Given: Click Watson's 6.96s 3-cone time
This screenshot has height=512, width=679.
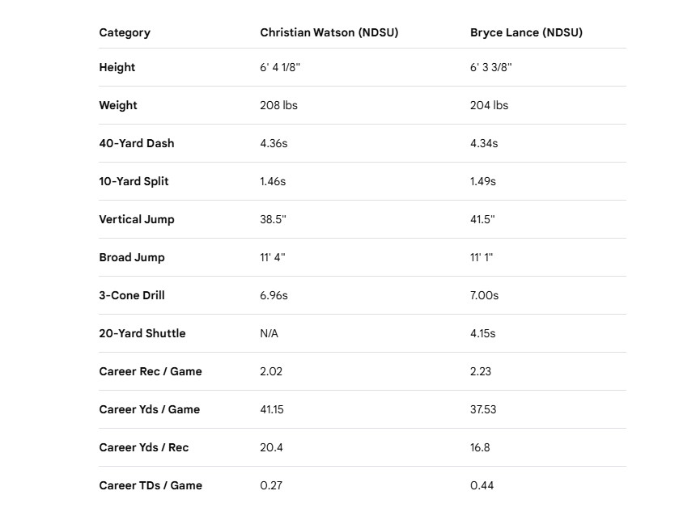Looking at the screenshot, I should (x=274, y=295).
